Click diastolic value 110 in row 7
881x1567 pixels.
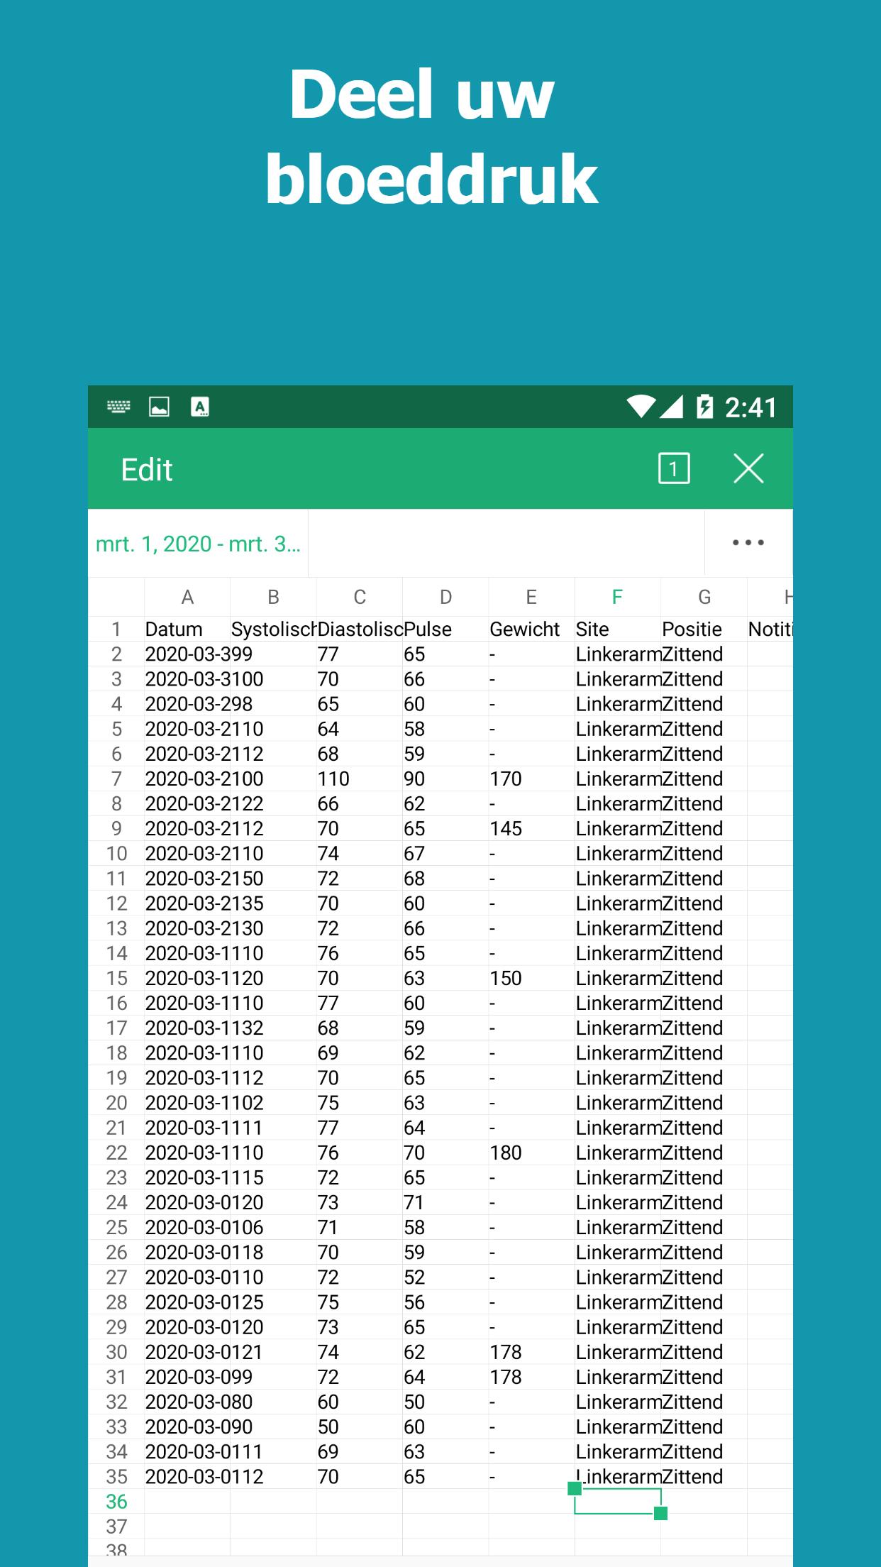360,779
